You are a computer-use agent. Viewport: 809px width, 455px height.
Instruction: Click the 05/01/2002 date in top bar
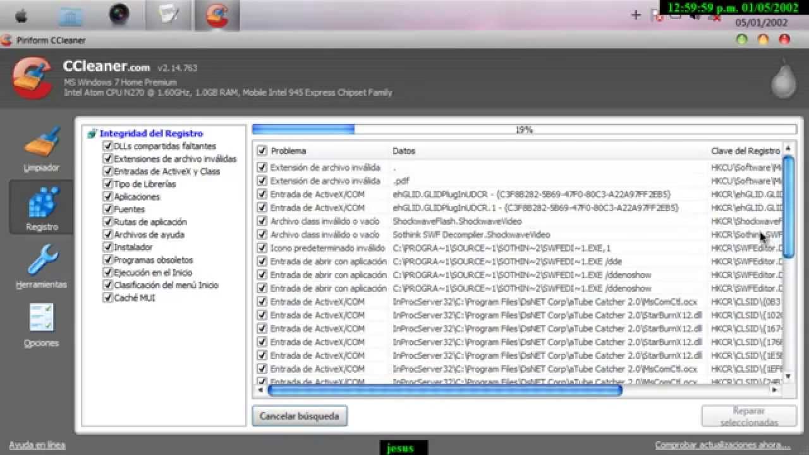(761, 23)
